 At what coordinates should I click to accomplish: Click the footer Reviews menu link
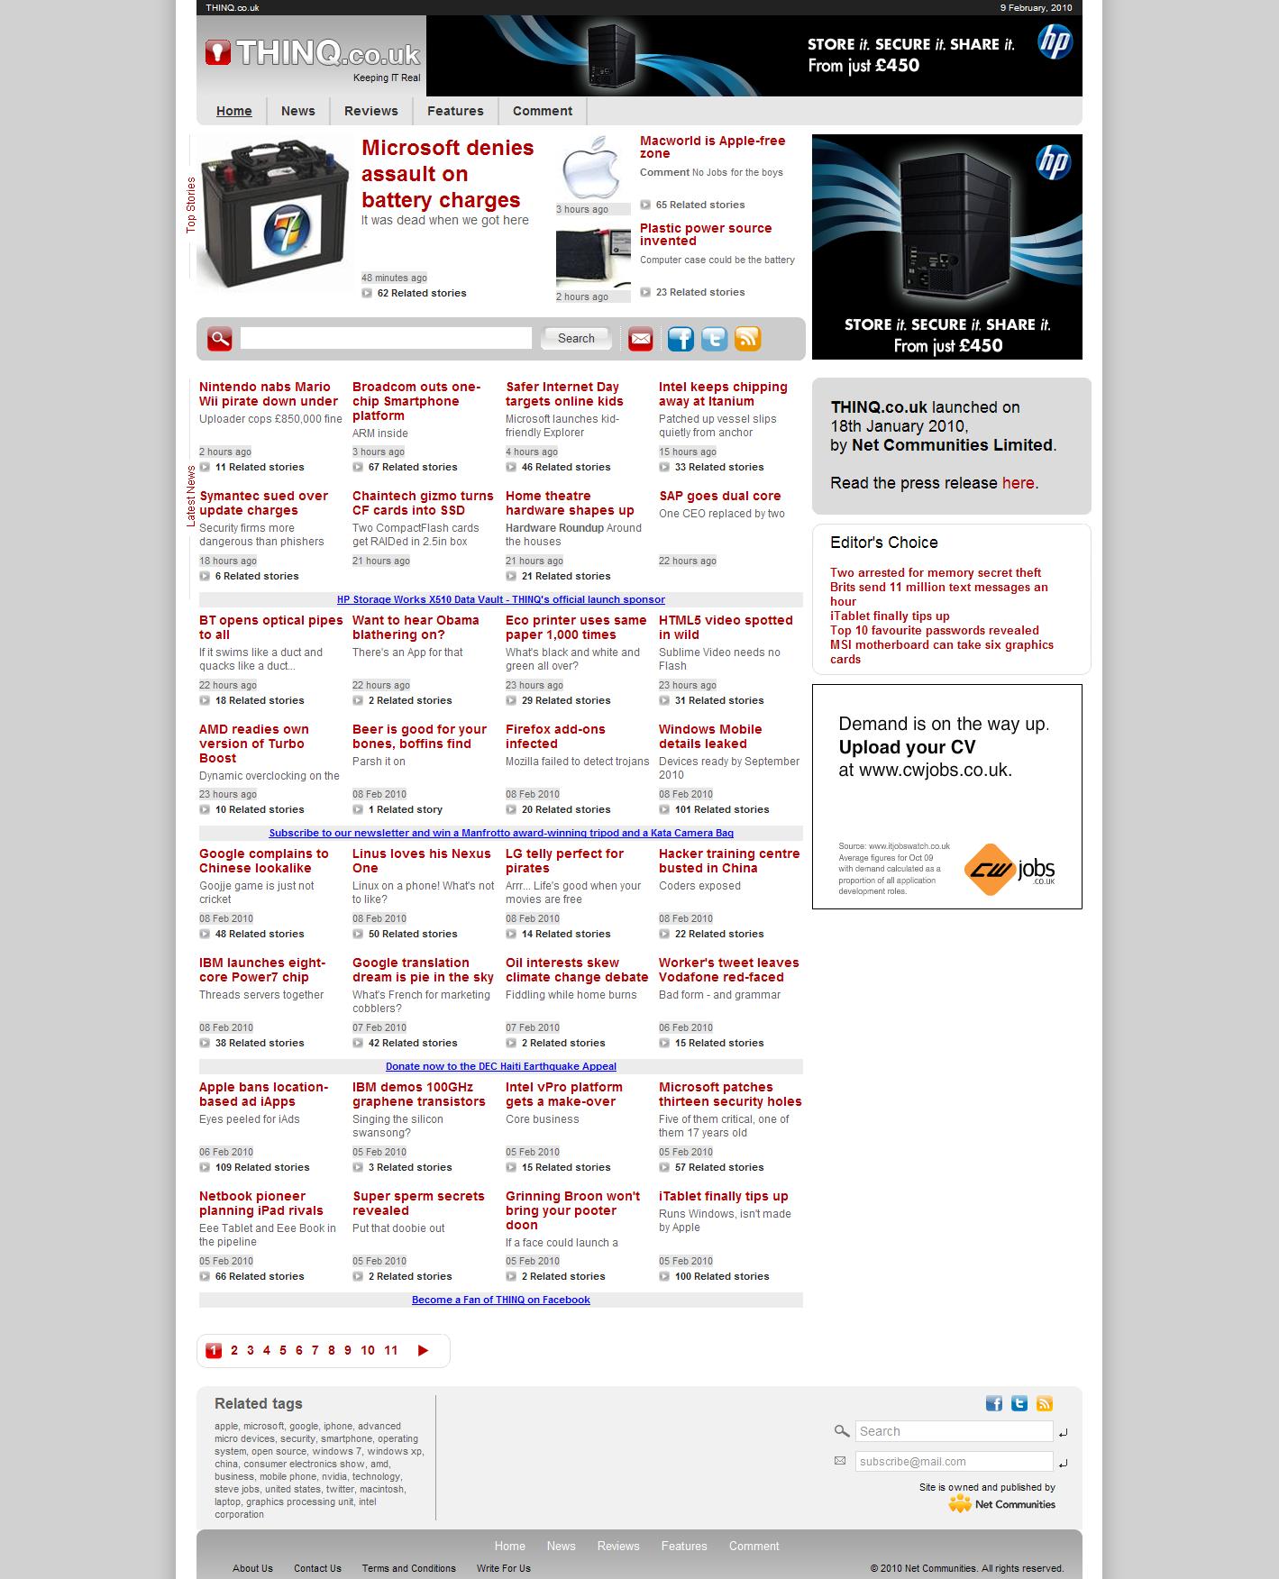[618, 1546]
